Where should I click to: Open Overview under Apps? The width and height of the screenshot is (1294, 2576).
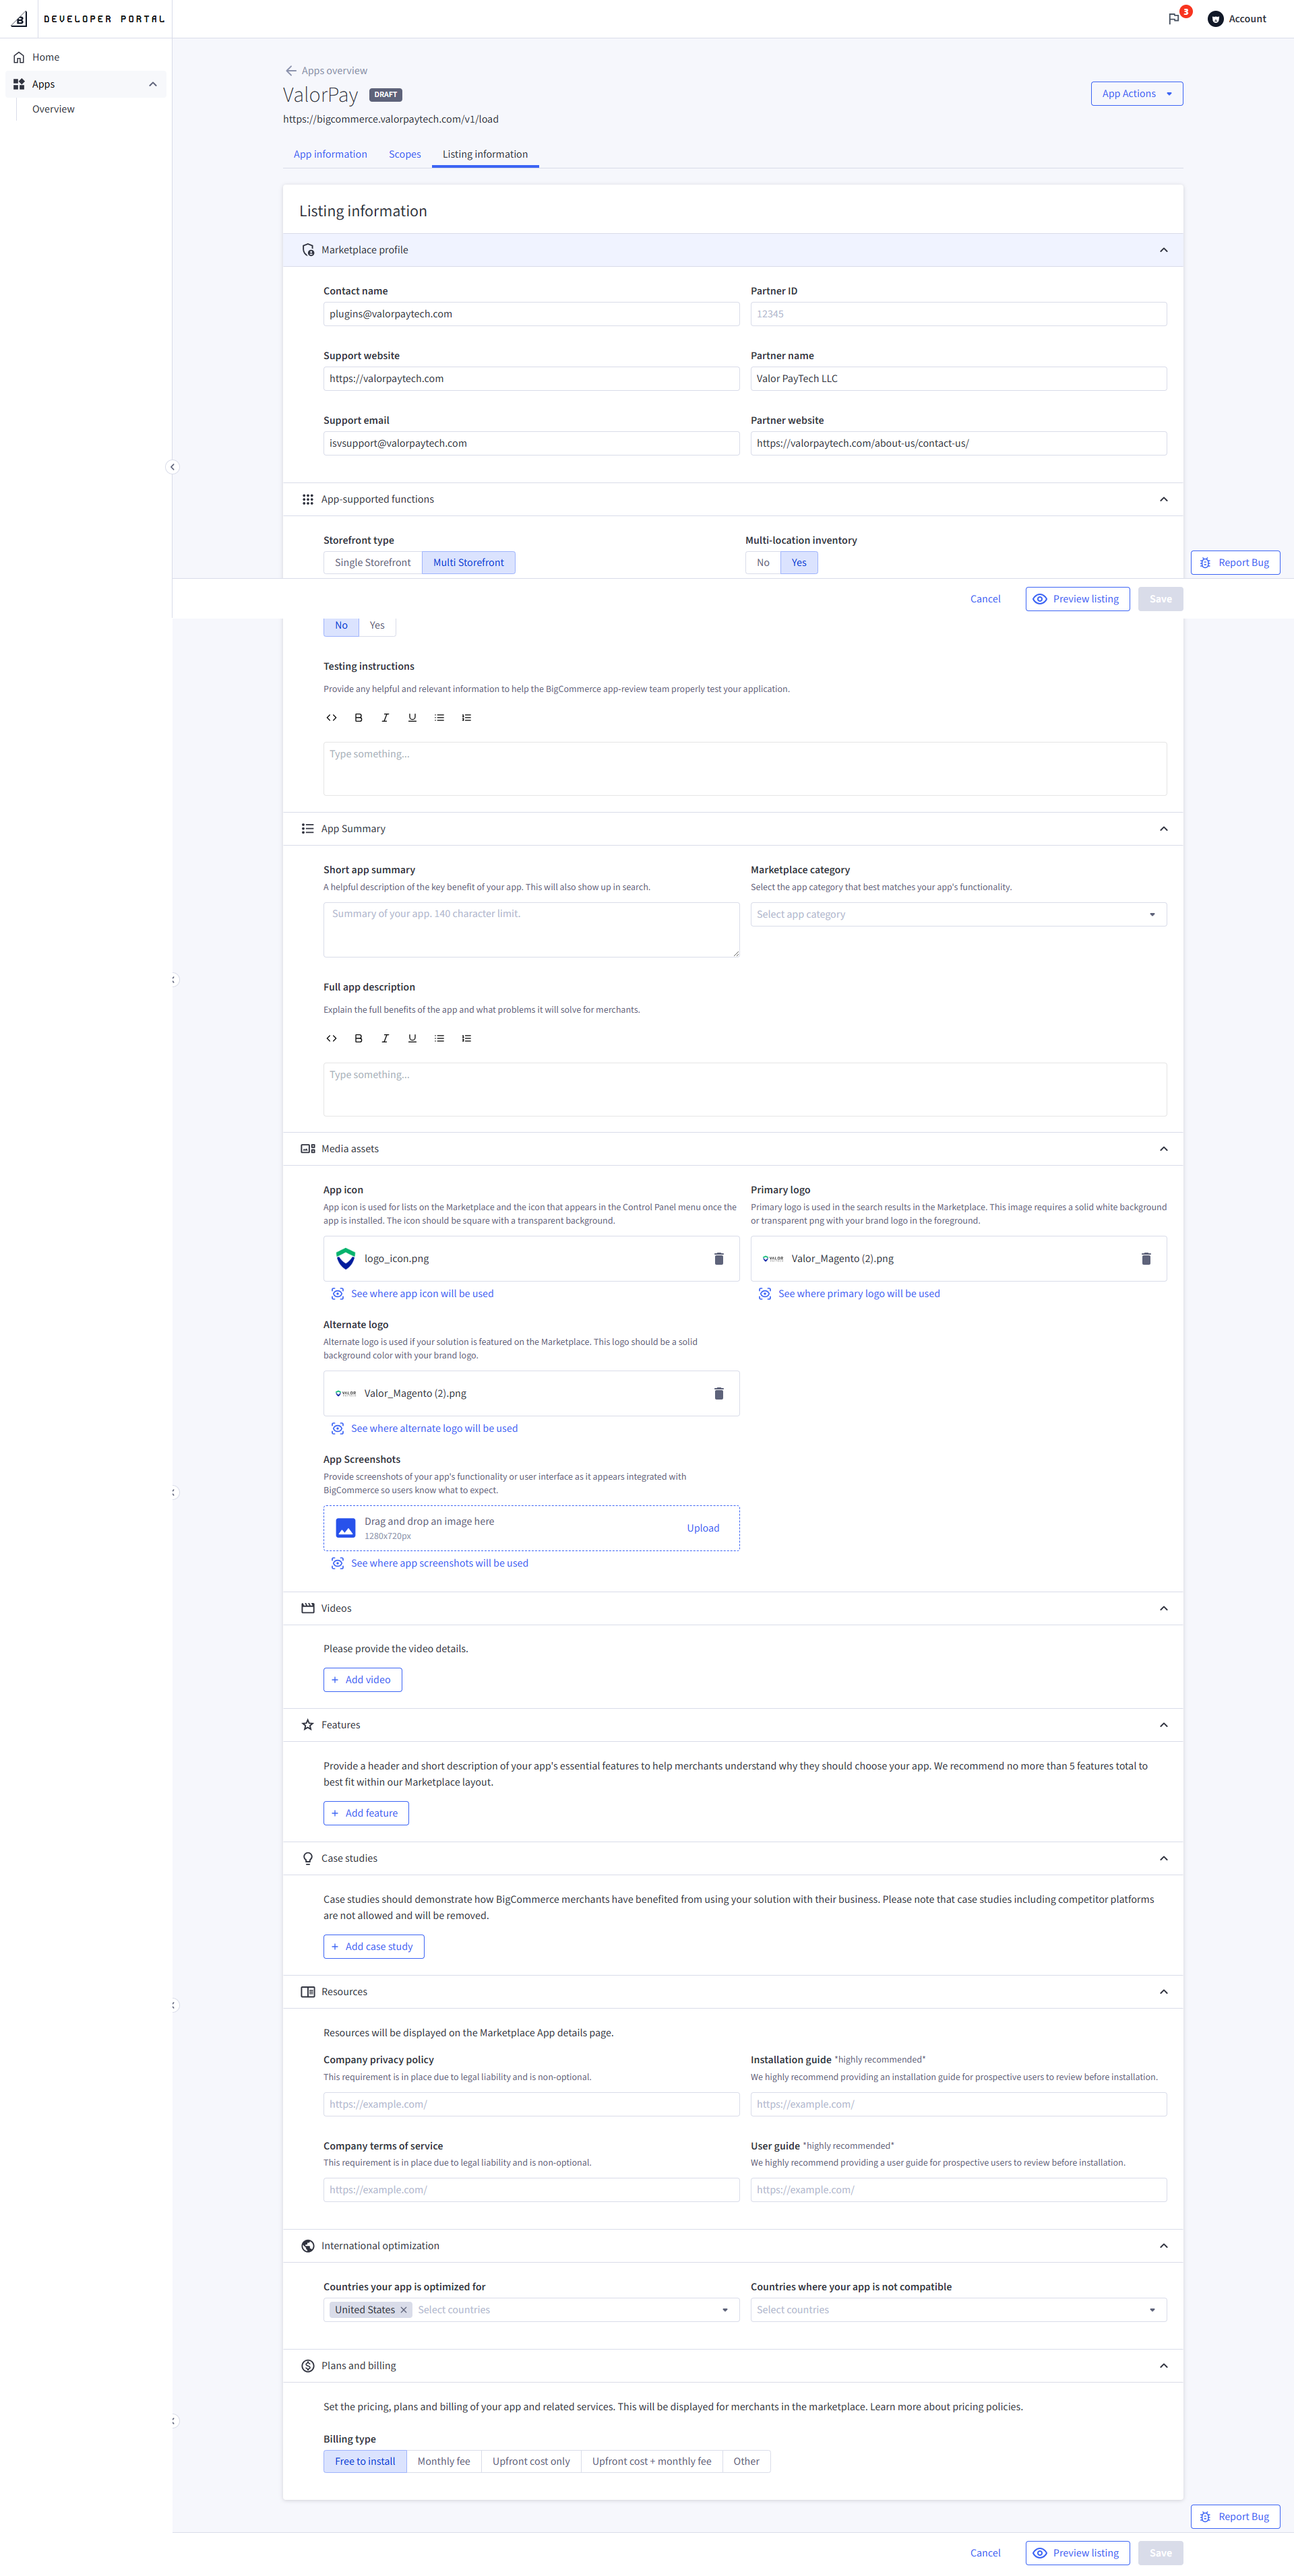(53, 109)
